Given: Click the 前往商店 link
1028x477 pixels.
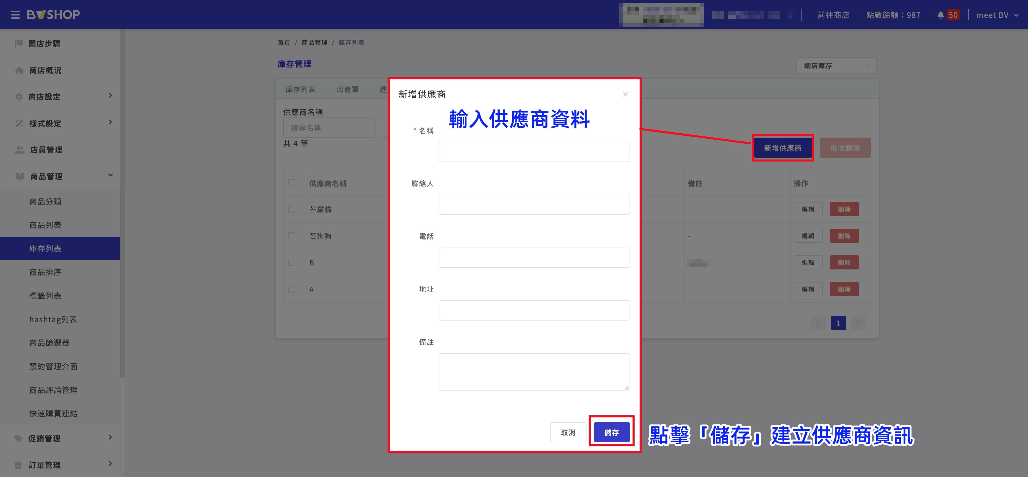Looking at the screenshot, I should pyautogui.click(x=833, y=15).
